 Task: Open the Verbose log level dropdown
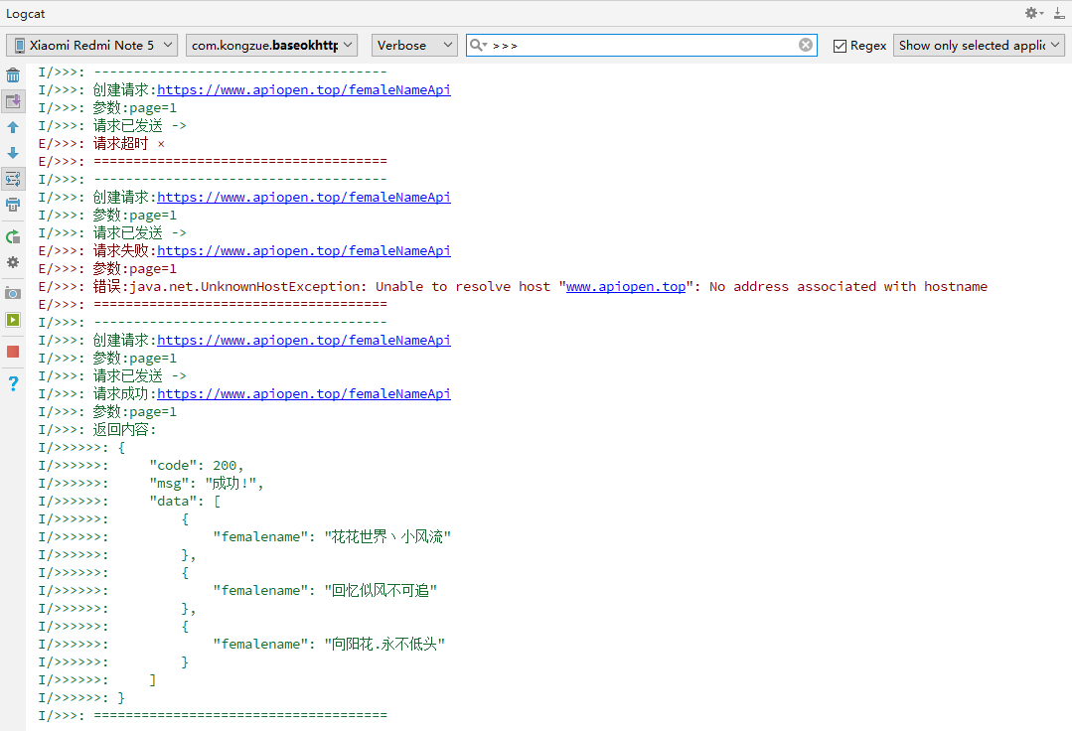click(414, 45)
